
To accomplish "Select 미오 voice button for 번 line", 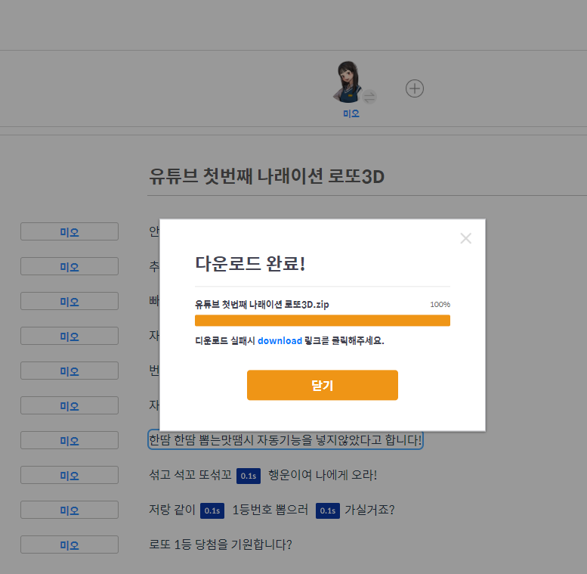I will (x=70, y=371).
